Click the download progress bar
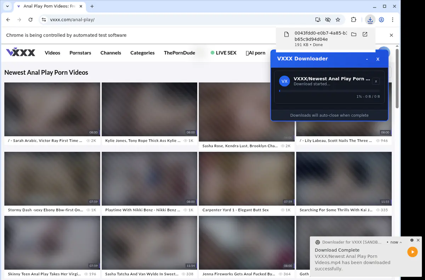The width and height of the screenshot is (425, 280). [x=329, y=91]
